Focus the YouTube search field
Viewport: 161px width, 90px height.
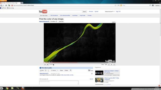click(x=66, y=11)
